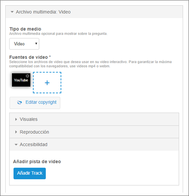The height and width of the screenshot is (196, 189).
Task: Select the YouTube video thumbnail
Action: pos(21,80)
